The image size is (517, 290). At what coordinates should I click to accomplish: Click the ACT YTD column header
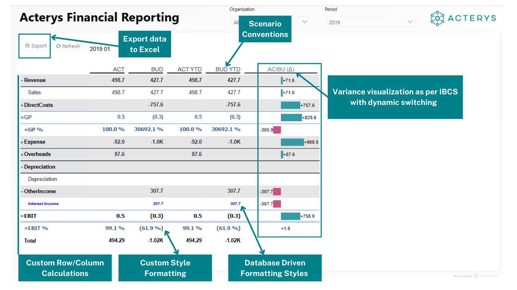tap(190, 69)
